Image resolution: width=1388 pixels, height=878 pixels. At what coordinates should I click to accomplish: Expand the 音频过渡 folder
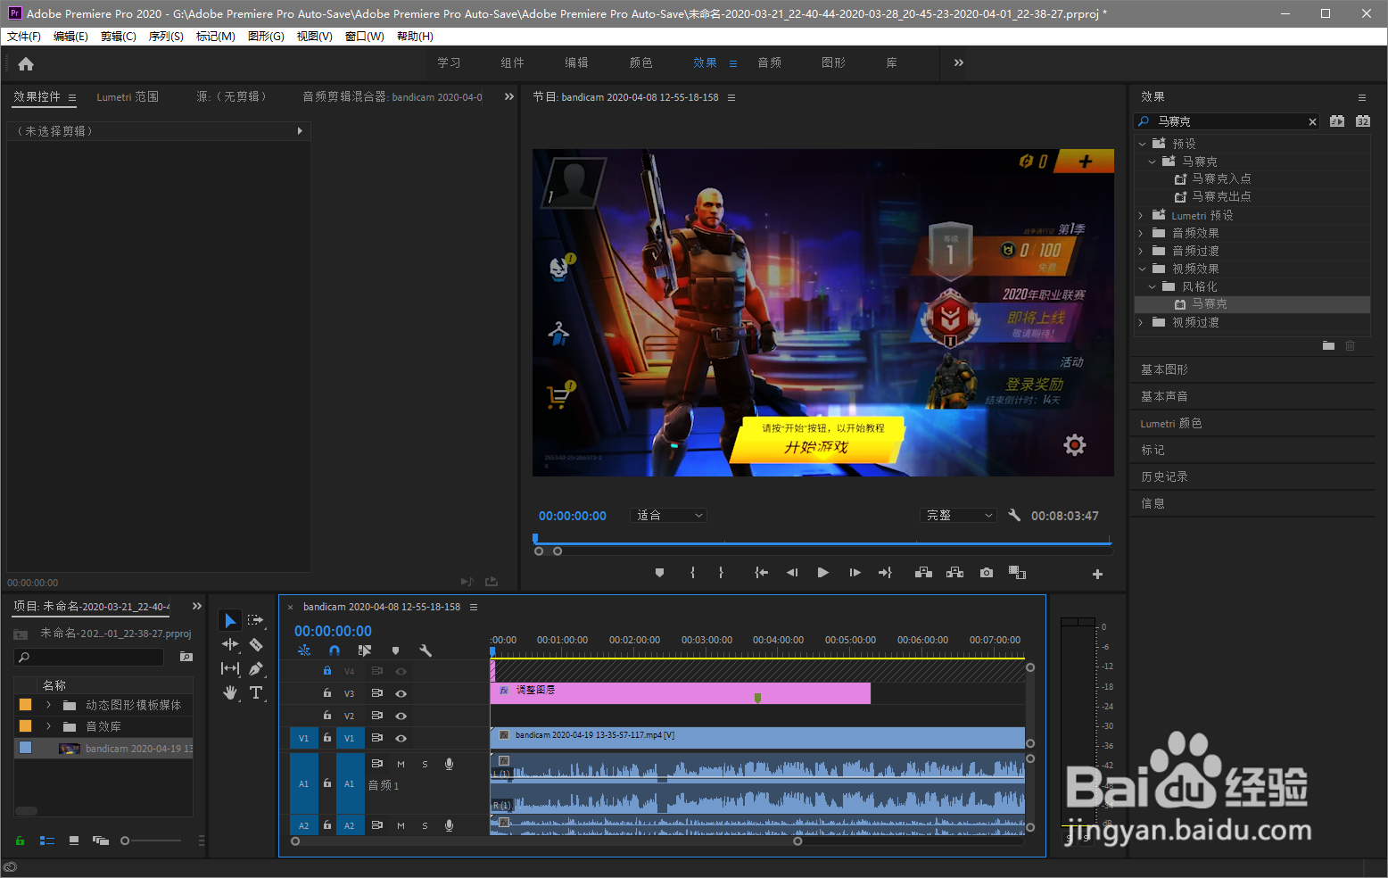point(1141,251)
